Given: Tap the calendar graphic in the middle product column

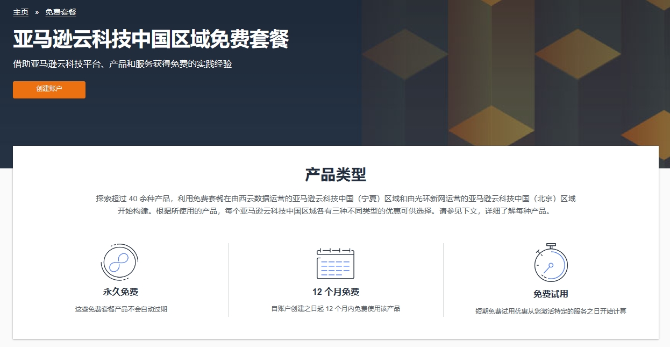Looking at the screenshot, I should [x=336, y=263].
